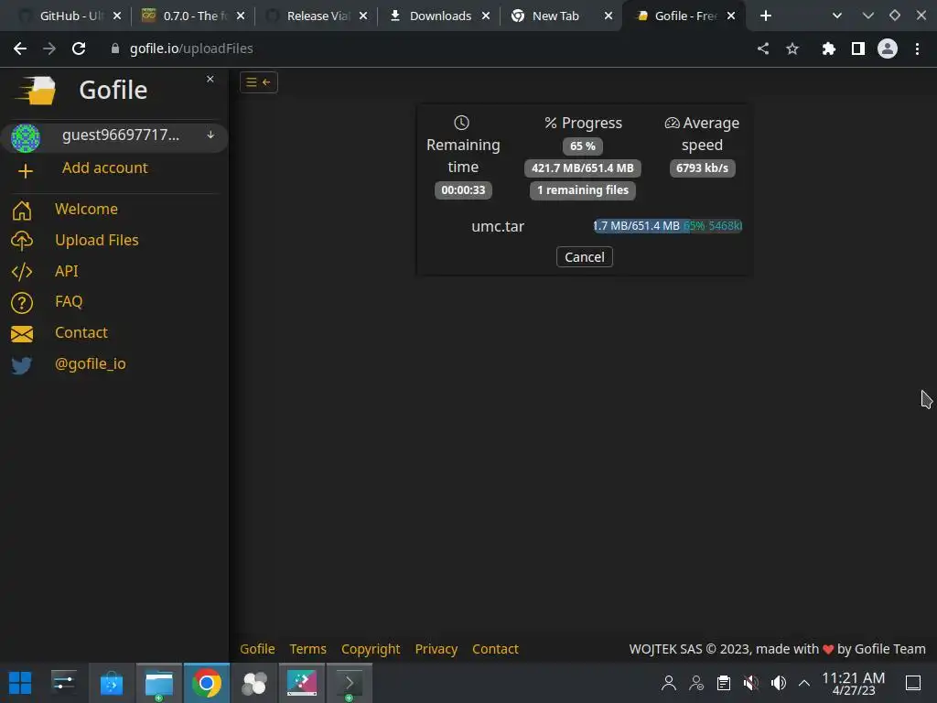Open the Terms footer link
Image resolution: width=937 pixels, height=703 pixels.
(307, 649)
